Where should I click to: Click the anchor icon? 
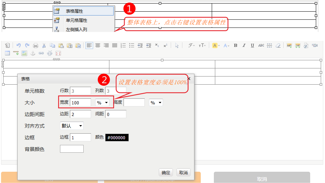[x=33, y=53]
